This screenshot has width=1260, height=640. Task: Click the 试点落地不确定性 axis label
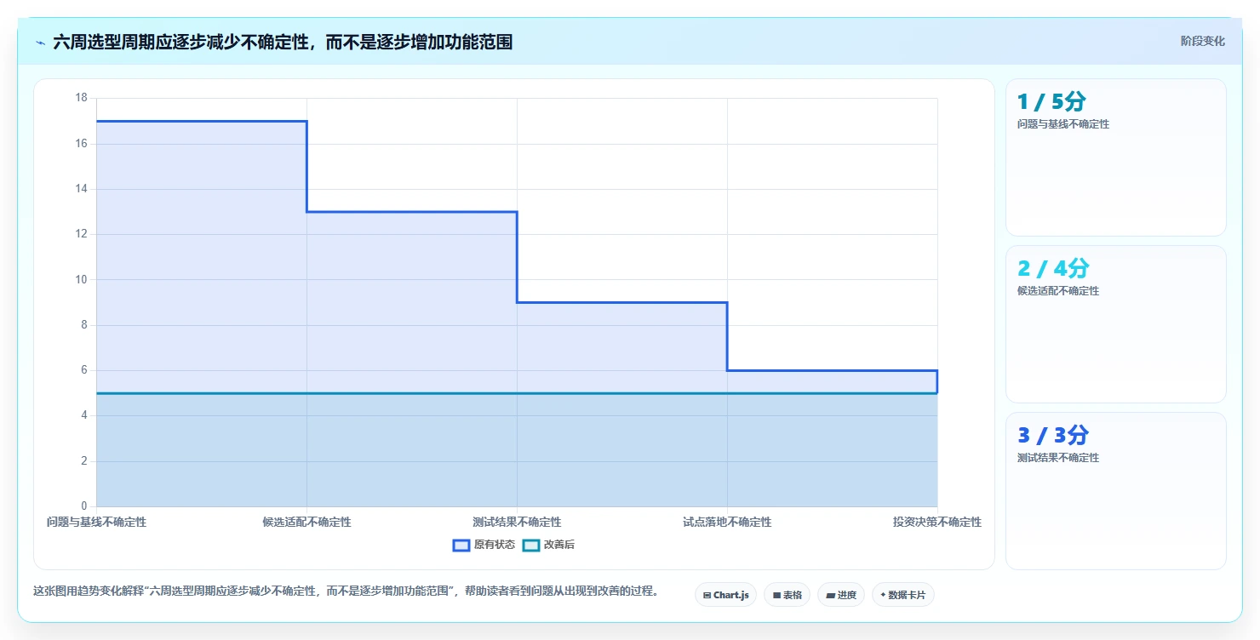click(x=727, y=522)
